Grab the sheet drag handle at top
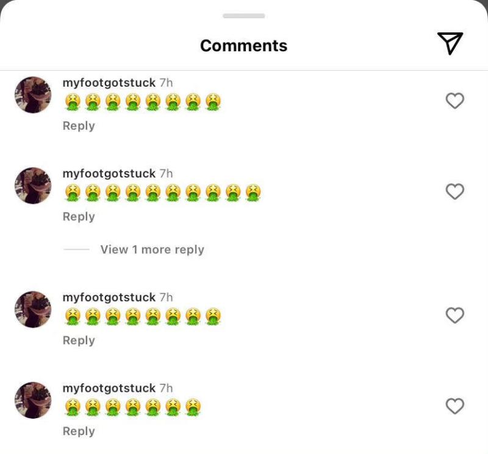 pyautogui.click(x=244, y=15)
